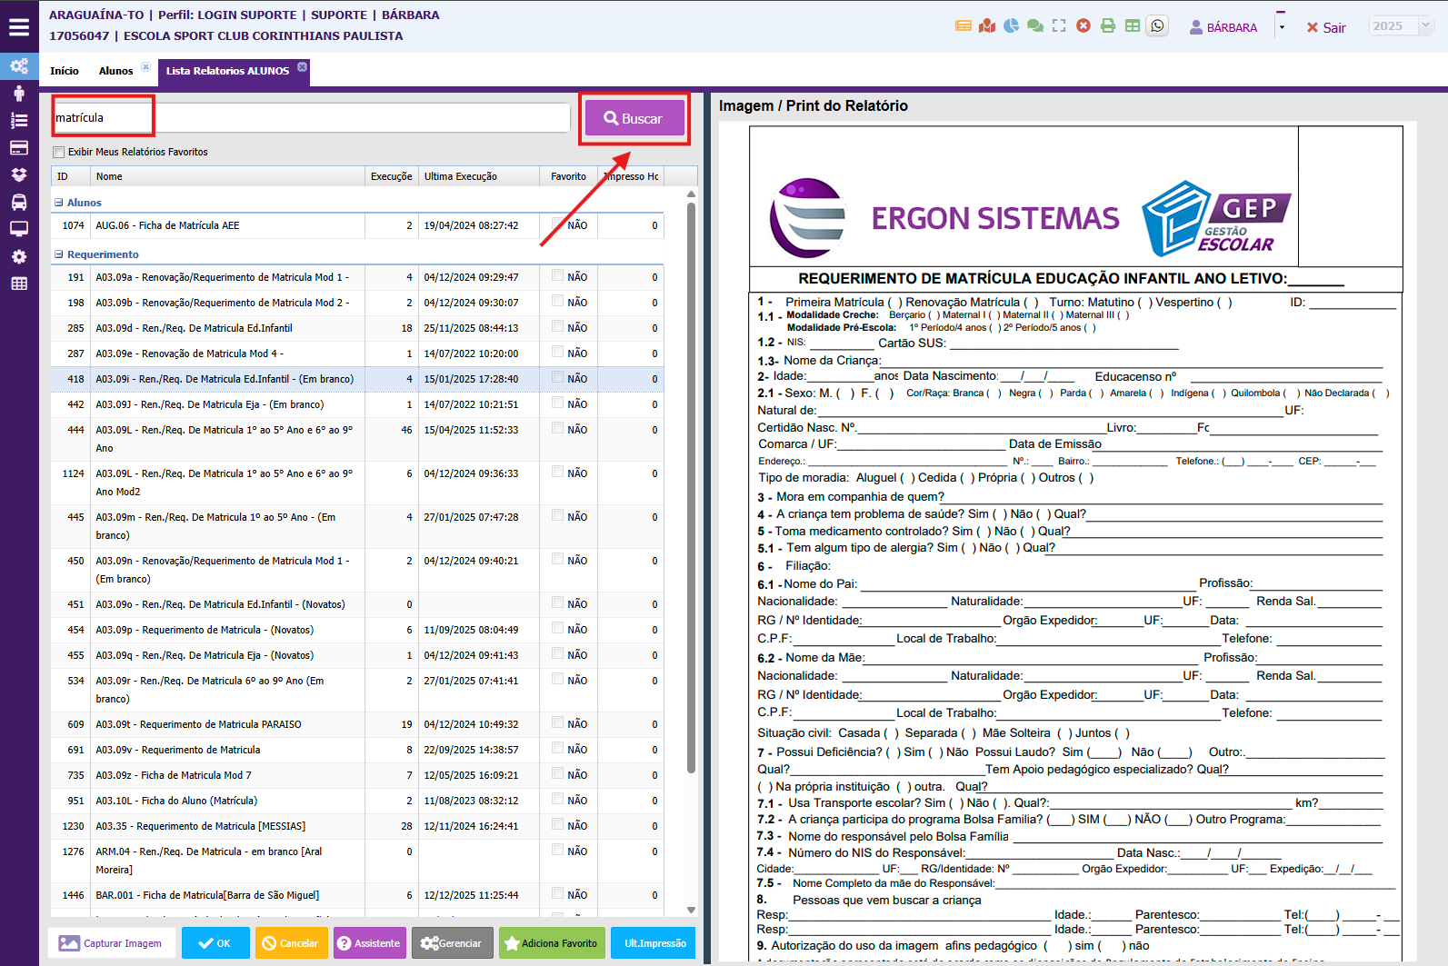The width and height of the screenshot is (1448, 966).
Task: Click the green printer icon
Action: (1108, 26)
